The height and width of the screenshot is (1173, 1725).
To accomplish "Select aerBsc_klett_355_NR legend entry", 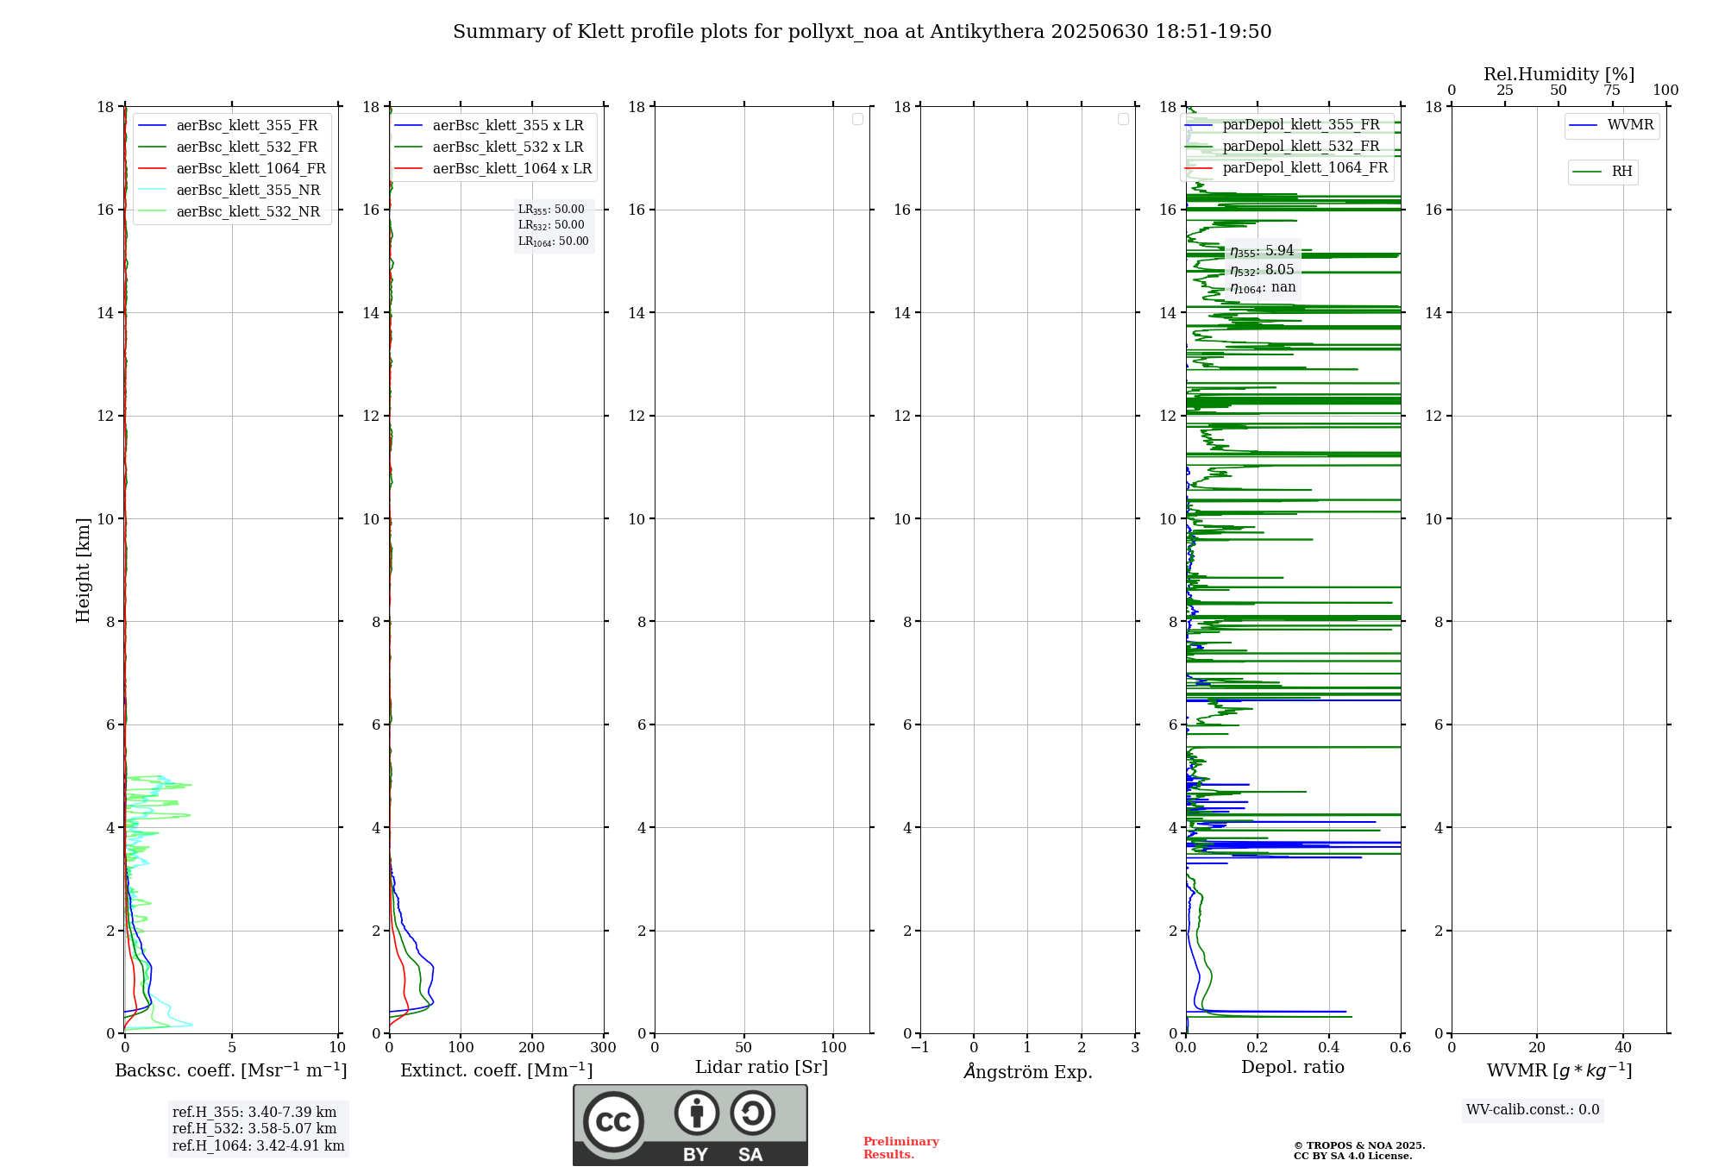I will pyautogui.click(x=229, y=190).
